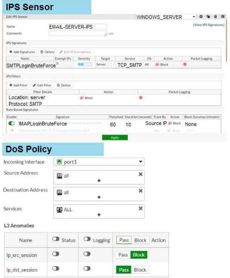This screenshot has height=278, width=230.
Task: Set ip_dst_session action to Block
Action: [x=140, y=270]
